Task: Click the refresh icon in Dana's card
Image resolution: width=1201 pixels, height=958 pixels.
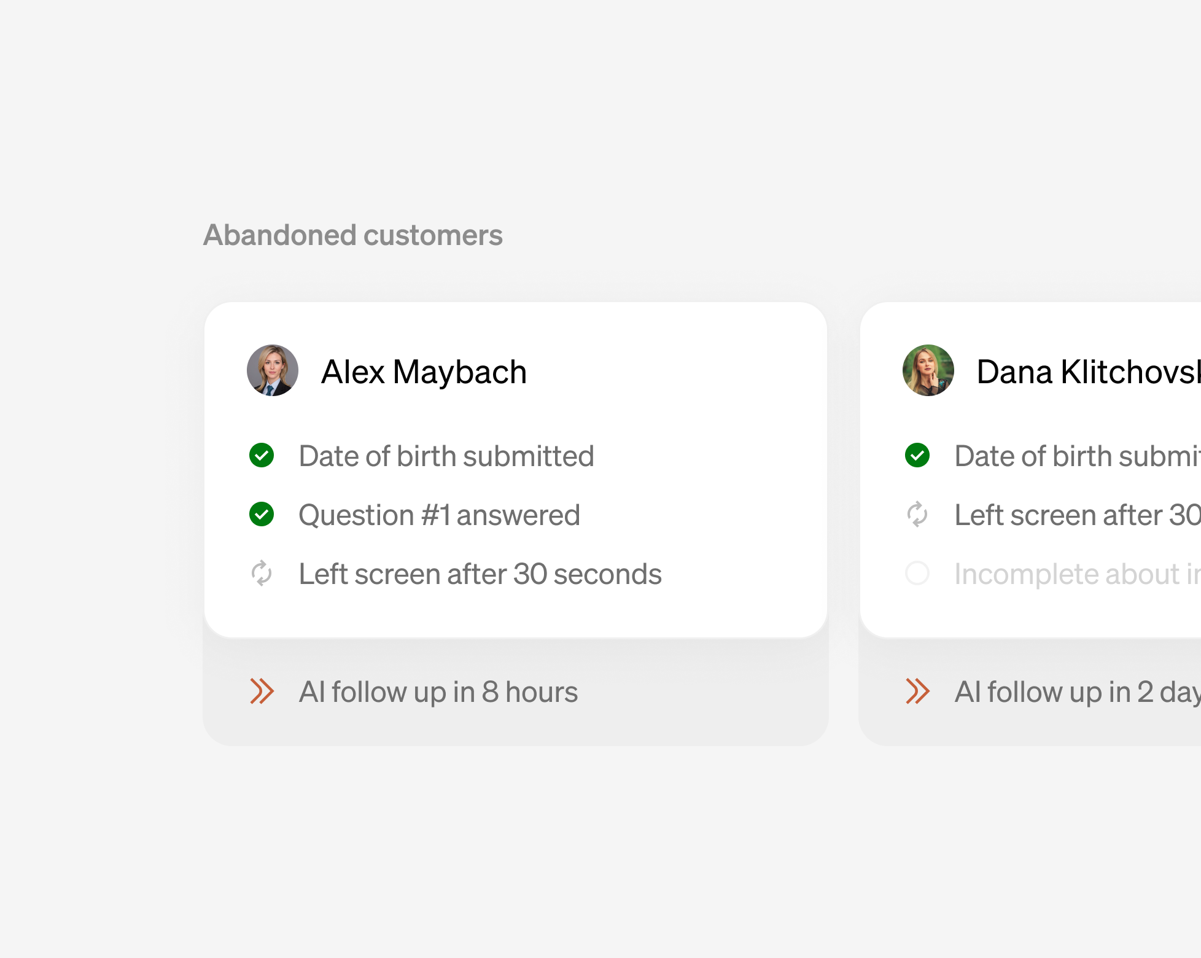Action: [x=917, y=514]
